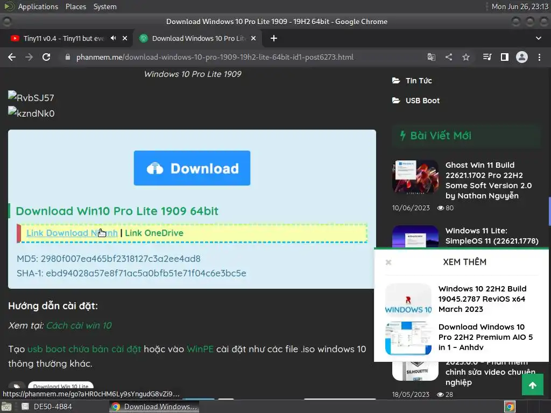Click the big blue Download button
Viewport: 551px width, 413px height.
tap(192, 168)
